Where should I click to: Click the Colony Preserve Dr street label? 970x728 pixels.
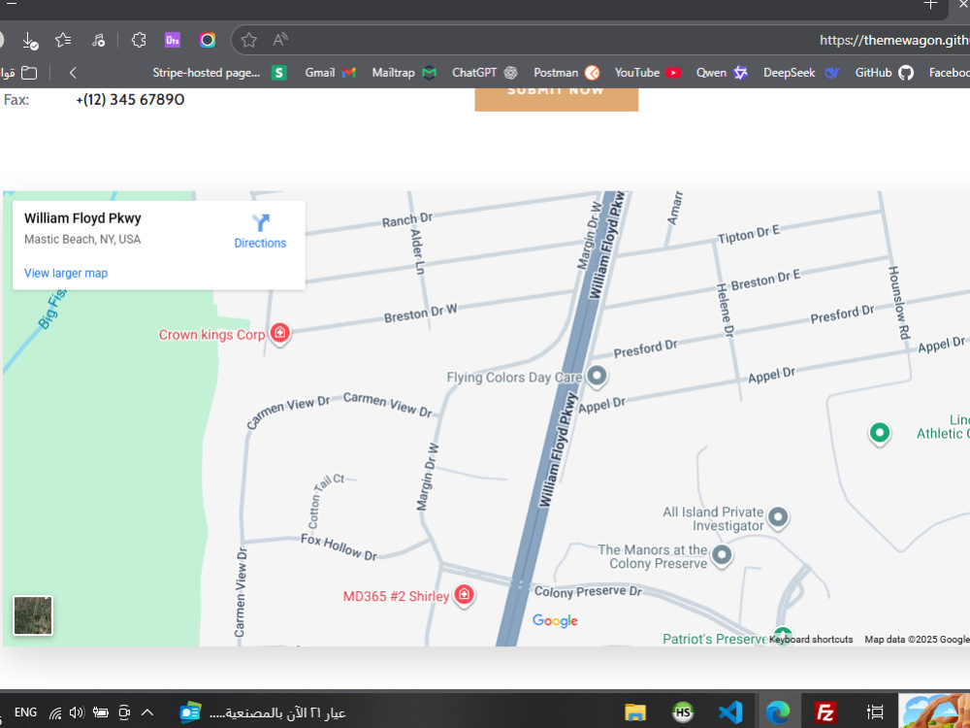click(589, 592)
